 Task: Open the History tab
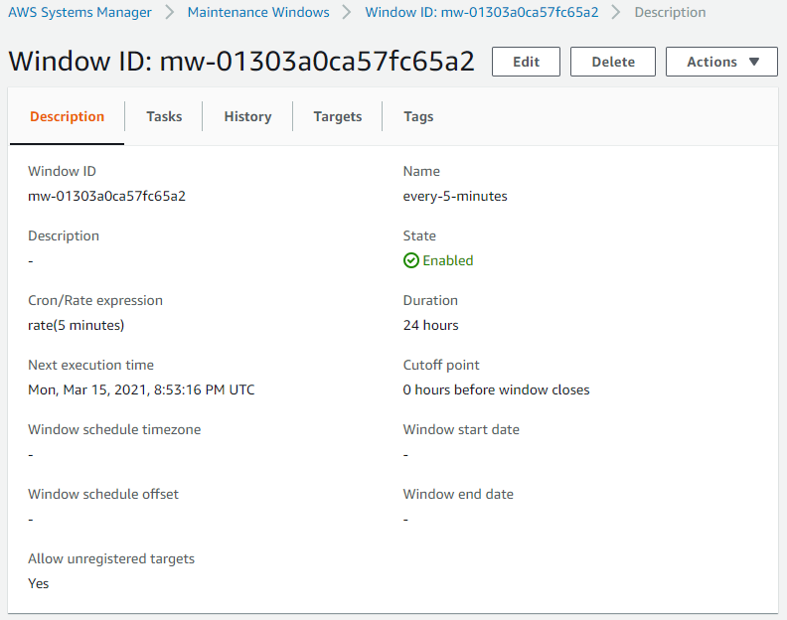coord(247,116)
